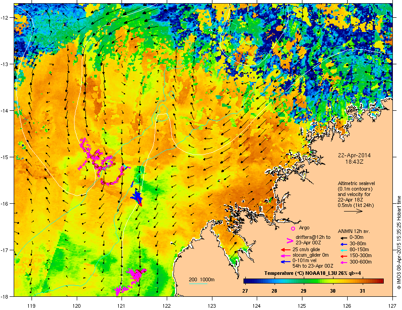Click the longitude axis label '120'
The width and height of the screenshot is (402, 310).
pyautogui.click(x=77, y=305)
